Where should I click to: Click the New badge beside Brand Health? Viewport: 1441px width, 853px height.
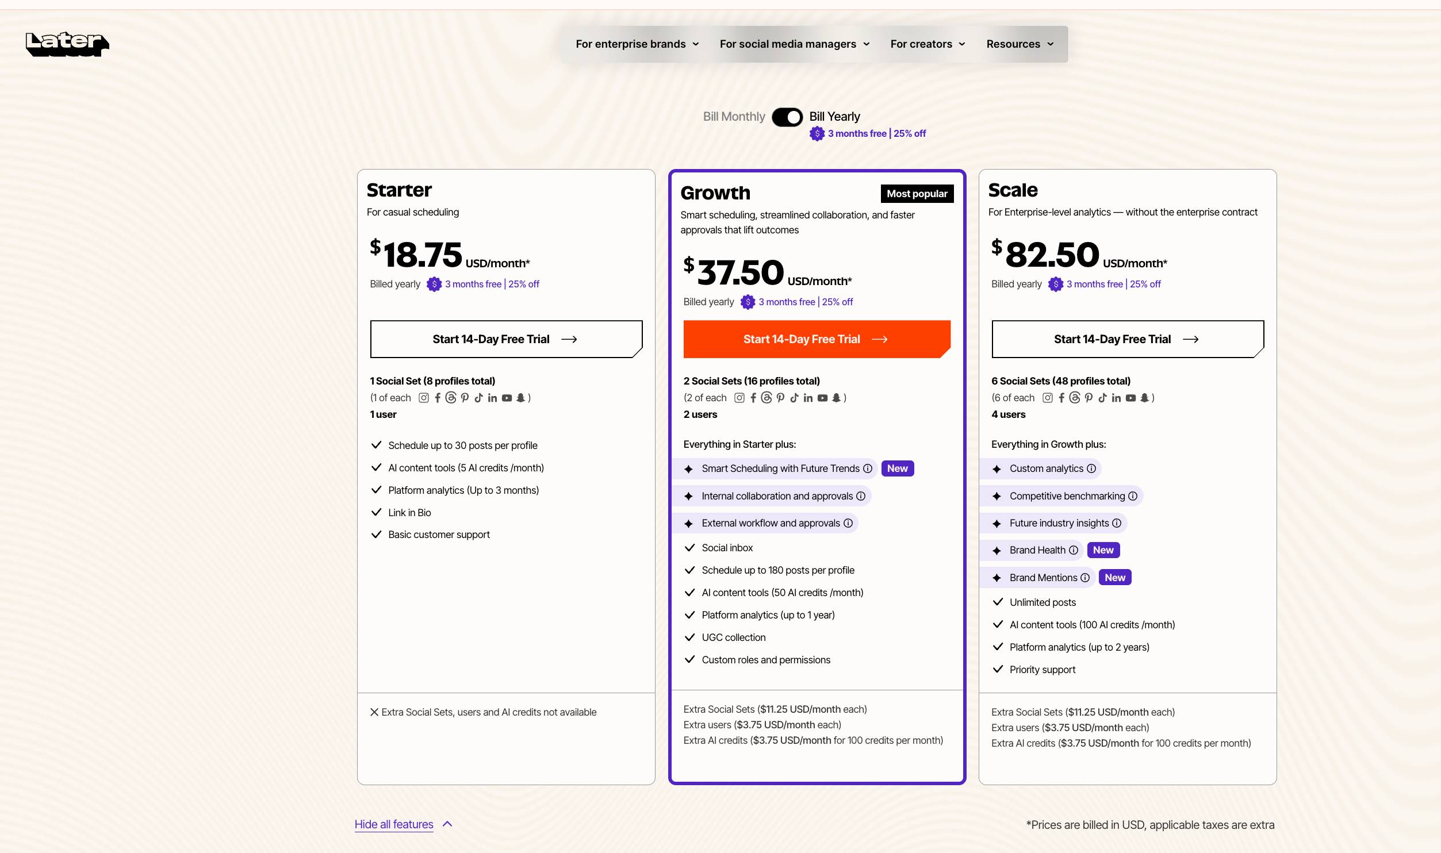[x=1103, y=550]
